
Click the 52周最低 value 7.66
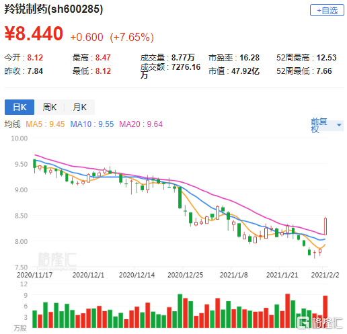point(324,71)
